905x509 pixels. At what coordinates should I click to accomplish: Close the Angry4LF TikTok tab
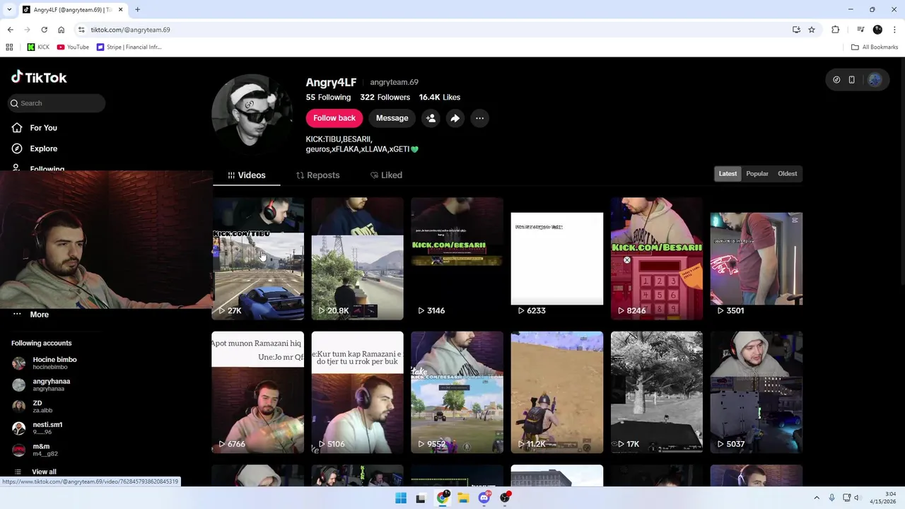click(120, 9)
